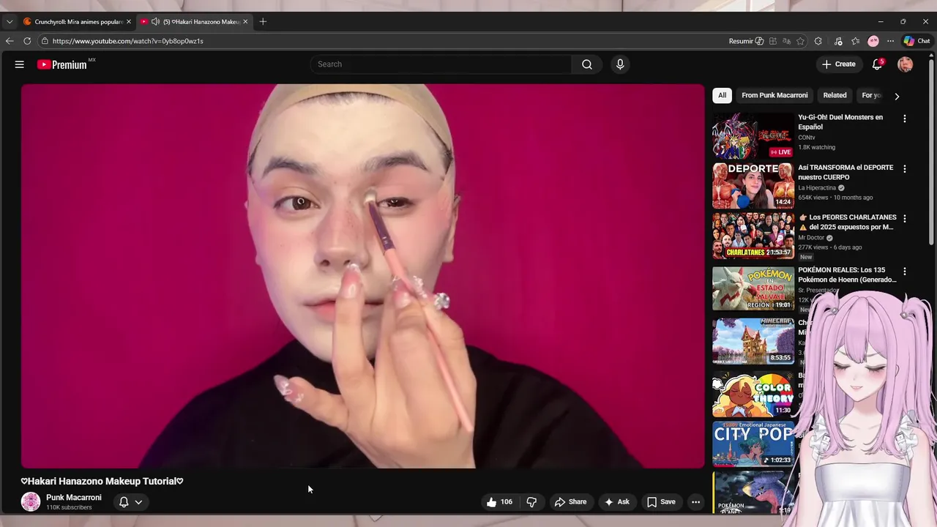Open the browser profile pink avatar

tap(873, 41)
